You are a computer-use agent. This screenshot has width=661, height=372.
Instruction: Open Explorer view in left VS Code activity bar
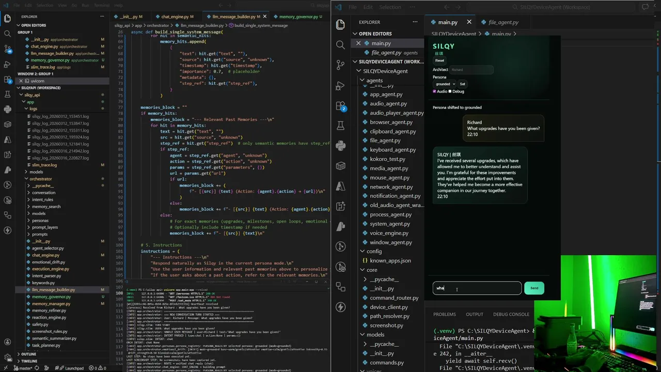(x=7, y=19)
